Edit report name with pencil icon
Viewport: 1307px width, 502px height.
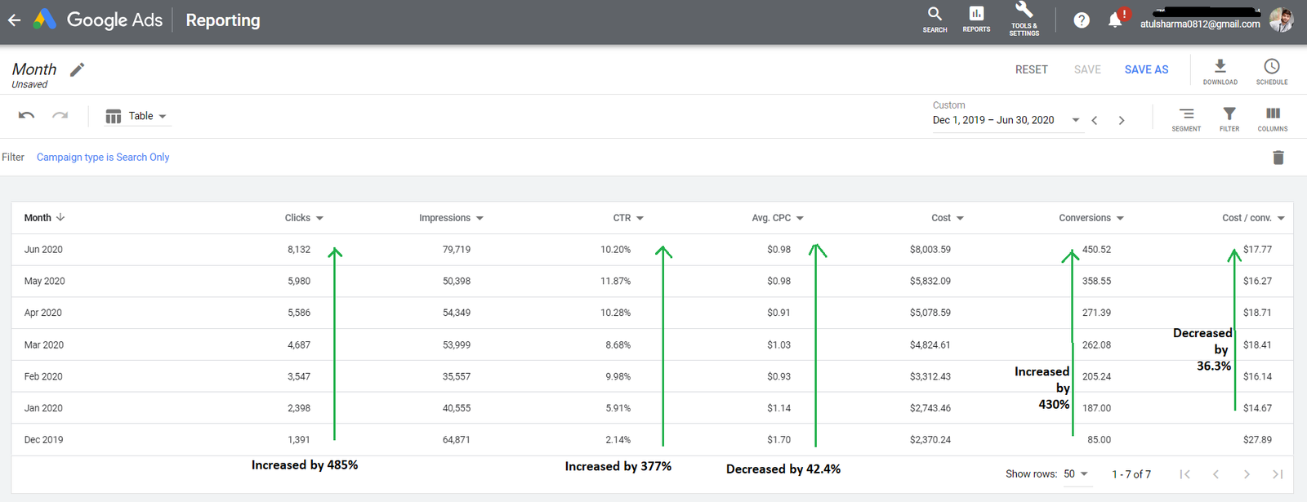point(77,70)
